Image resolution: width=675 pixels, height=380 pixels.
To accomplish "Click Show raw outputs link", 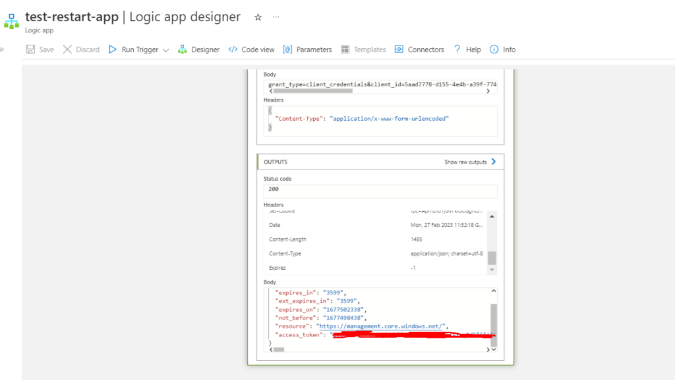I will click(x=465, y=162).
